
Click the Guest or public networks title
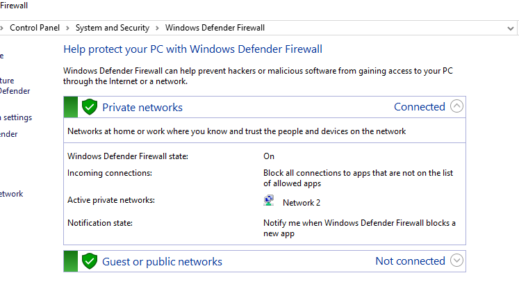pos(162,261)
